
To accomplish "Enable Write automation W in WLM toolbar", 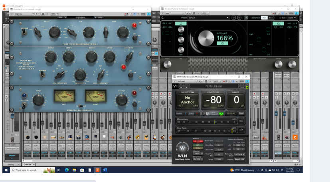I will click(237, 81).
